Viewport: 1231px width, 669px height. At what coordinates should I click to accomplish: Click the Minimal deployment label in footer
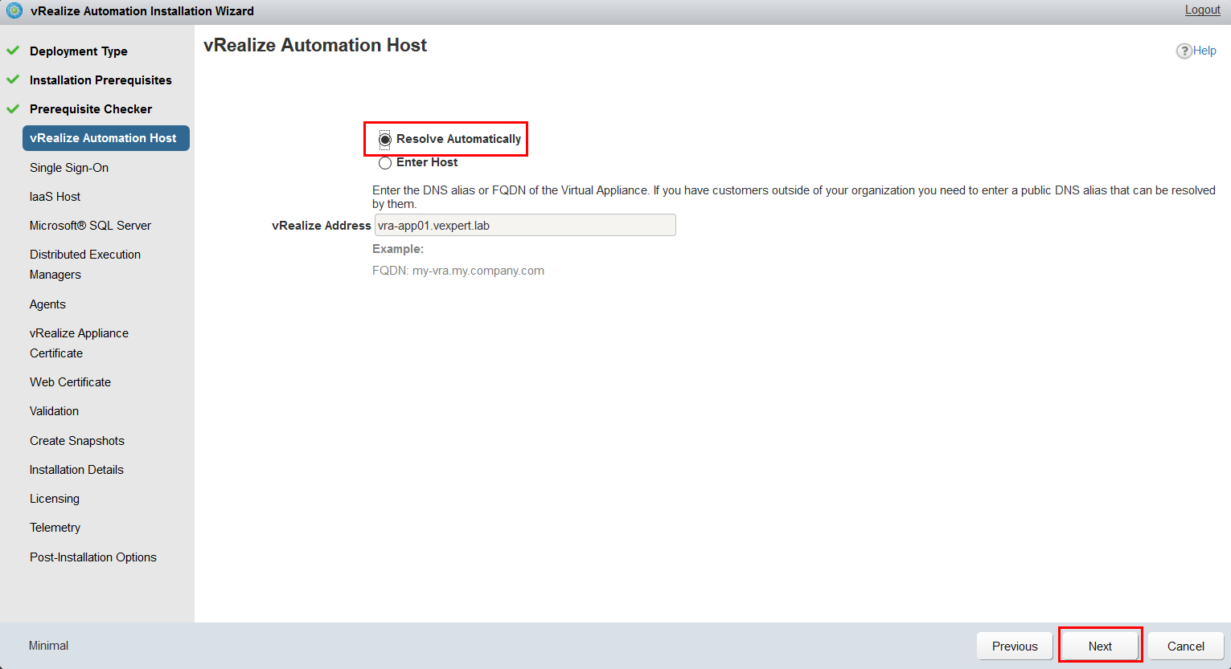48,646
